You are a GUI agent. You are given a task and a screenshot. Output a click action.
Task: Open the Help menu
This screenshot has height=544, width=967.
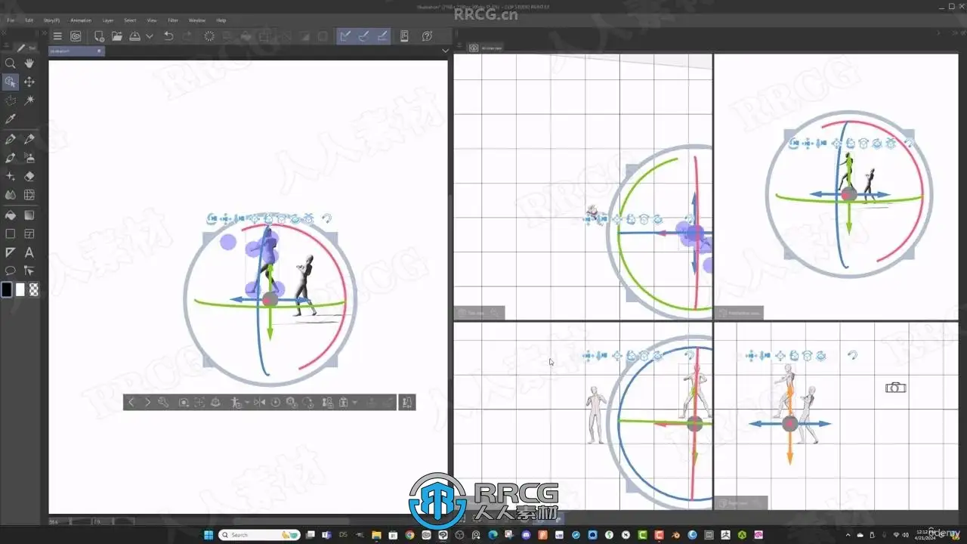tap(221, 20)
